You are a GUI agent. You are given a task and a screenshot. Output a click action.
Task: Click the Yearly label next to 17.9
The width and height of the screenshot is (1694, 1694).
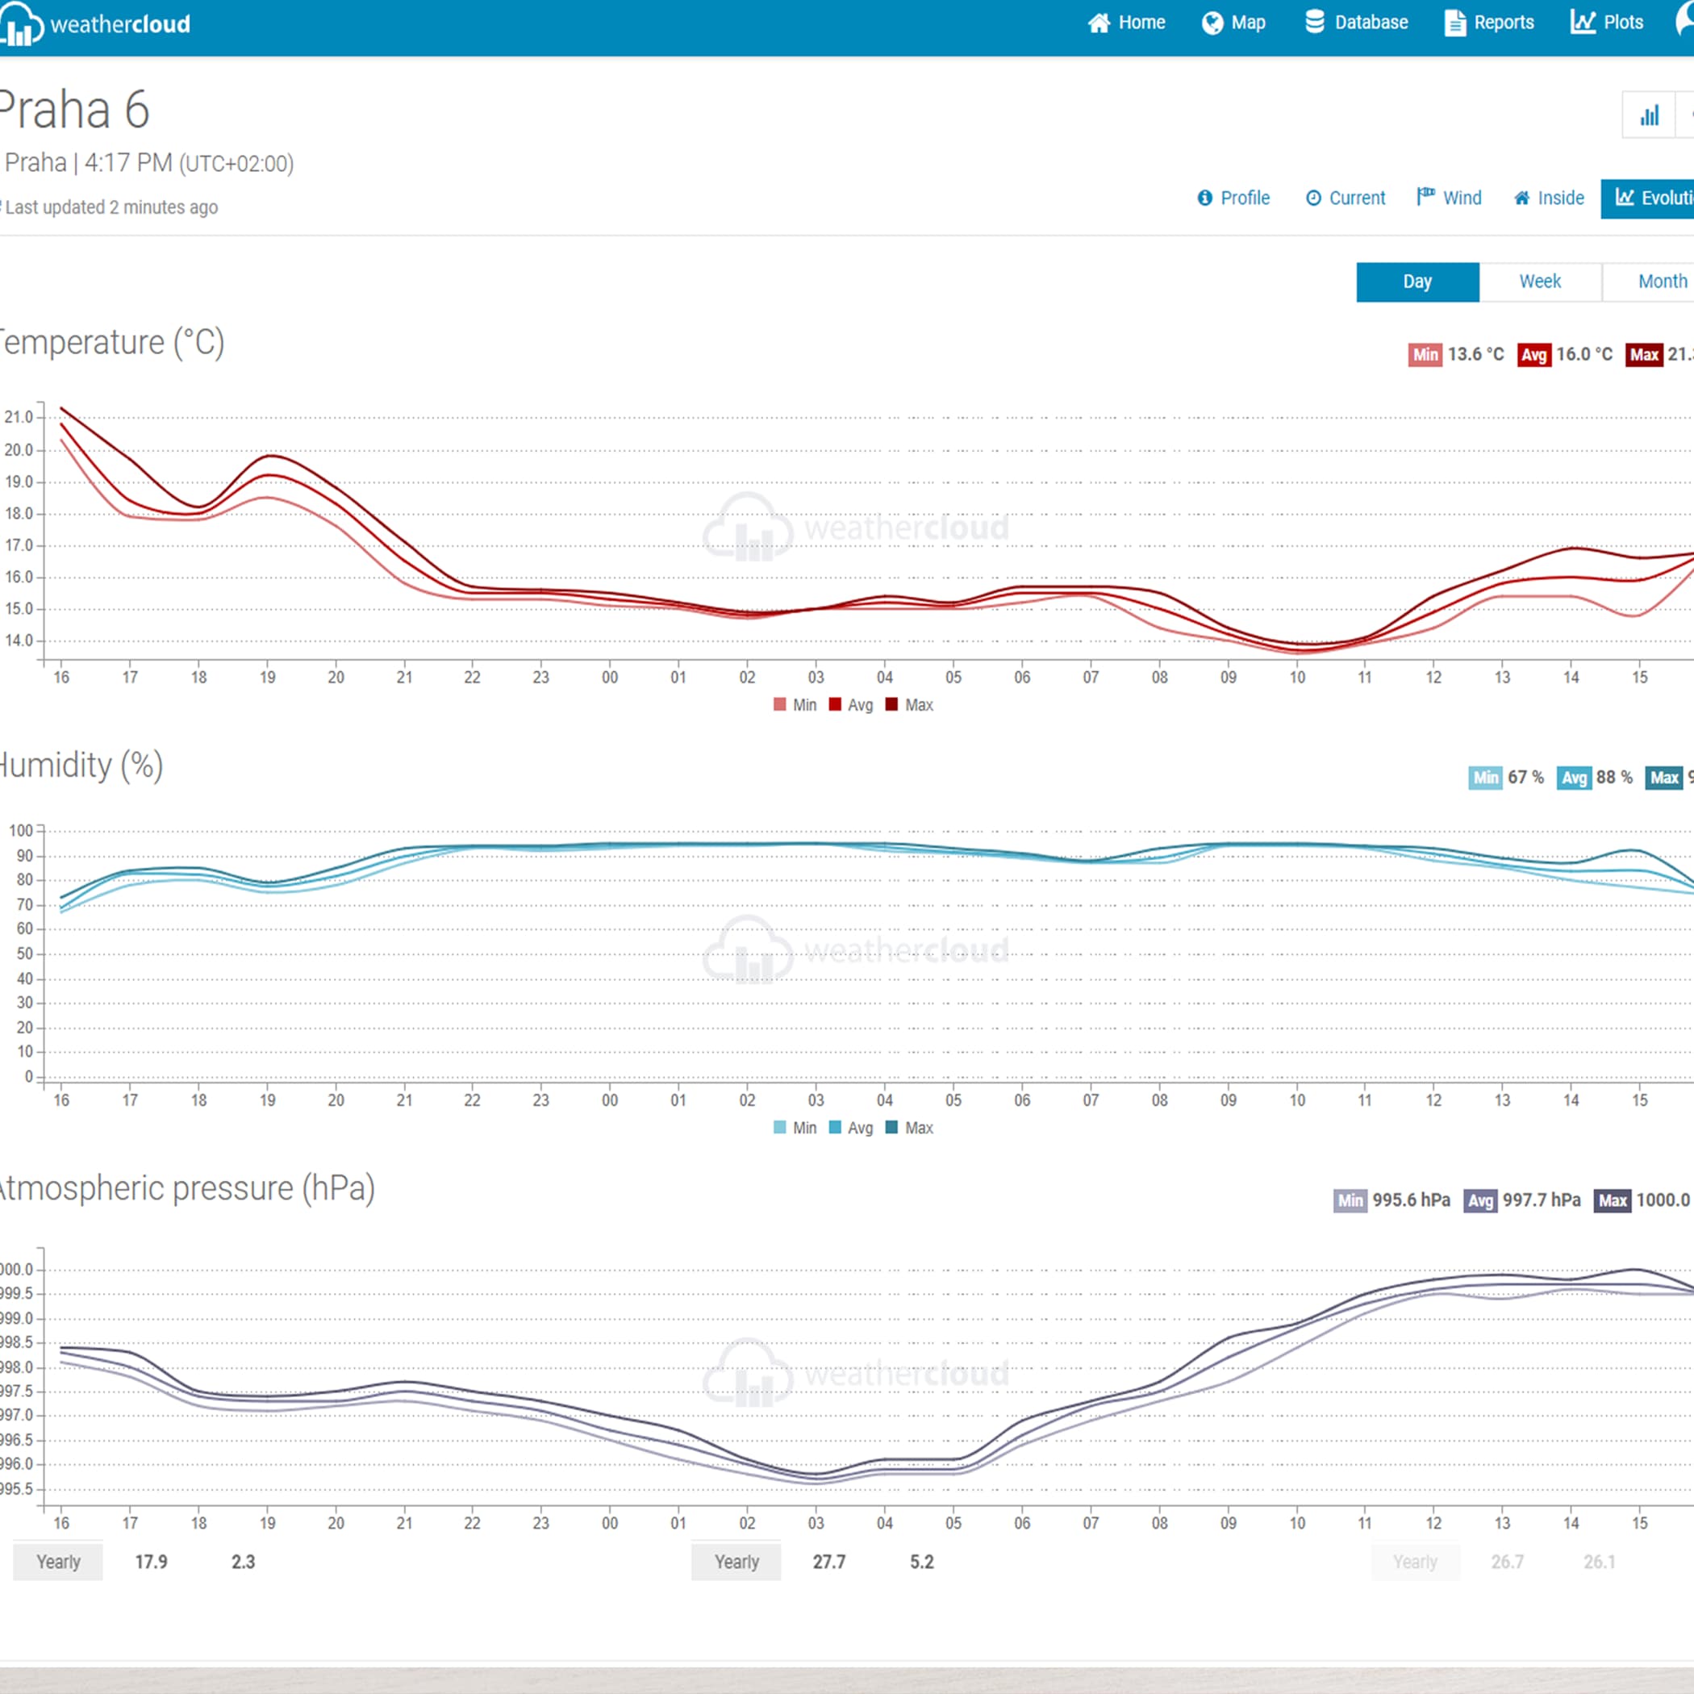click(58, 1562)
